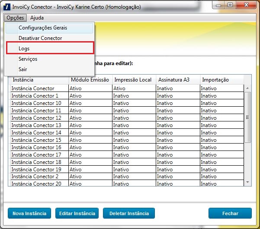The height and width of the screenshot is (229, 260).
Task: Click the InvoiCy app icon in title bar
Action: (x=7, y=7)
